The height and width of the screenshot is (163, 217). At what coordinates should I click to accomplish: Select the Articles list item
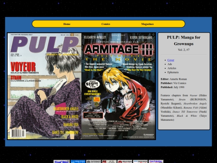(x=172, y=68)
